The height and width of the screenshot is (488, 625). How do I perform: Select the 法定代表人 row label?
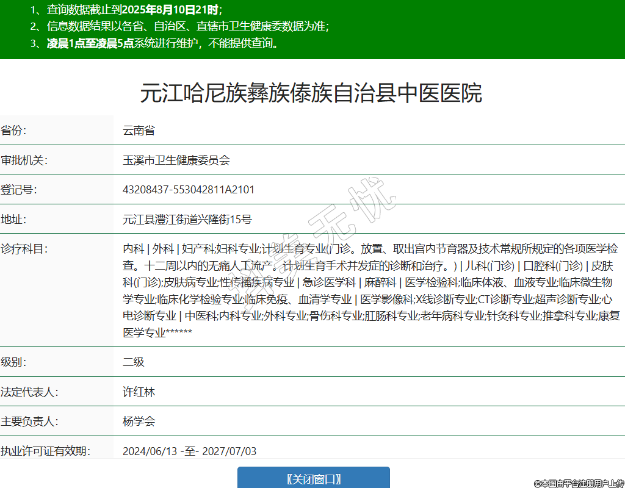tap(29, 392)
